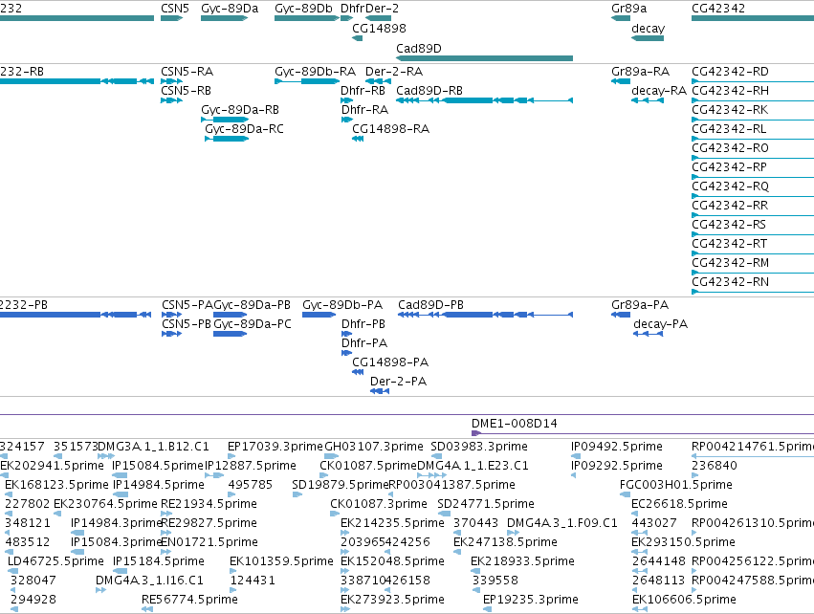Select the Der-2 gene label
The height and width of the screenshot is (614, 814).
click(382, 9)
